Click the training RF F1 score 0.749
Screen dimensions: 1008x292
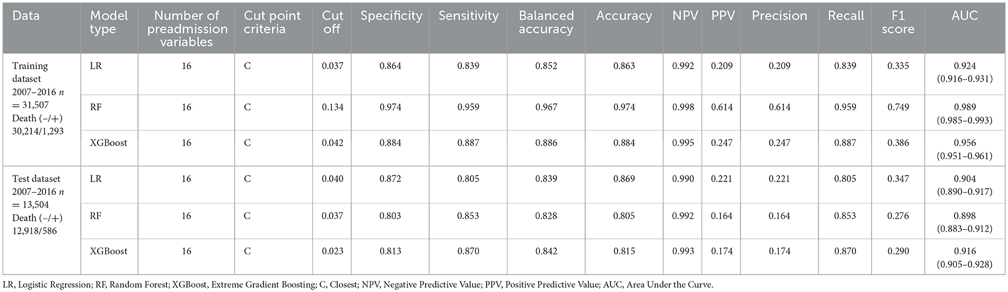(898, 108)
